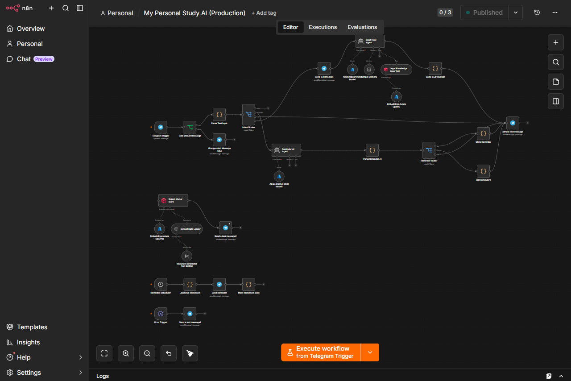Tidy up the workflow with the broom icon

pyautogui.click(x=190, y=353)
